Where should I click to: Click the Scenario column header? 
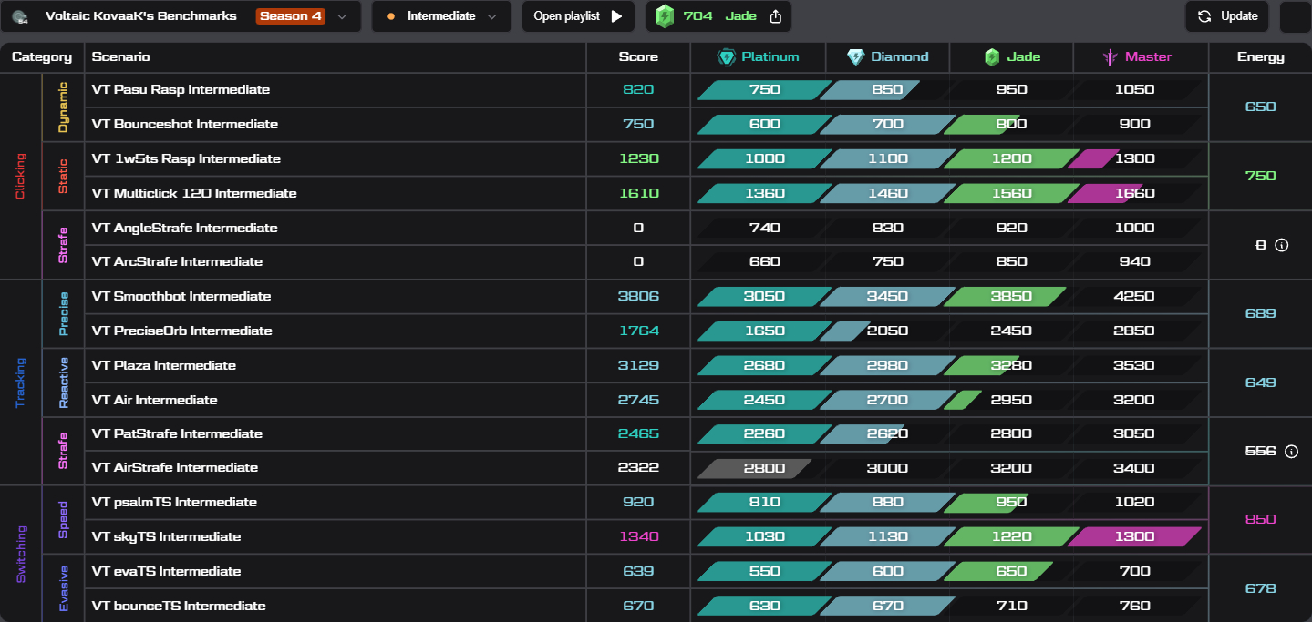(121, 57)
